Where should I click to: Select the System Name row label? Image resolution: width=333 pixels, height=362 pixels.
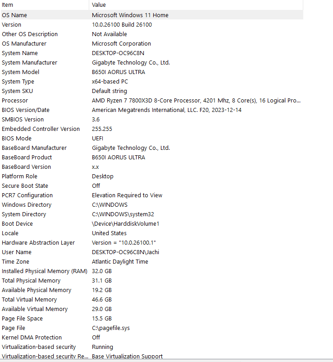(19, 53)
